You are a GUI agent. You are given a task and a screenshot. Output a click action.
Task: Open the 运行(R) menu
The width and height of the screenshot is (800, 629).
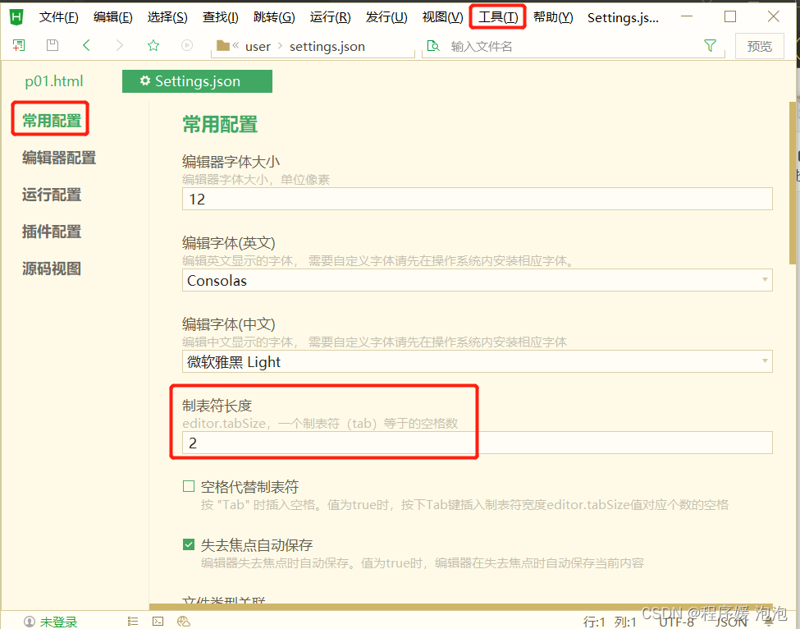330,17
